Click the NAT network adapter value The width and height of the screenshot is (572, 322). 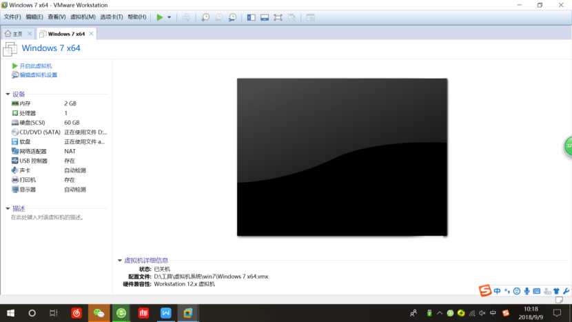(x=70, y=151)
